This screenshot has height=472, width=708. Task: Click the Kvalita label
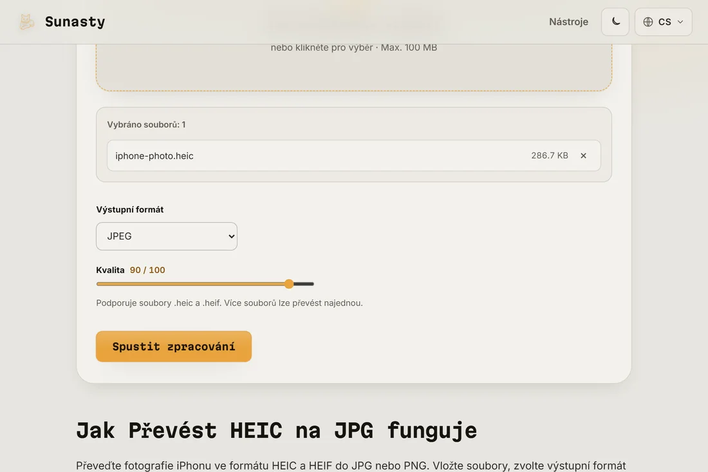[x=110, y=270]
